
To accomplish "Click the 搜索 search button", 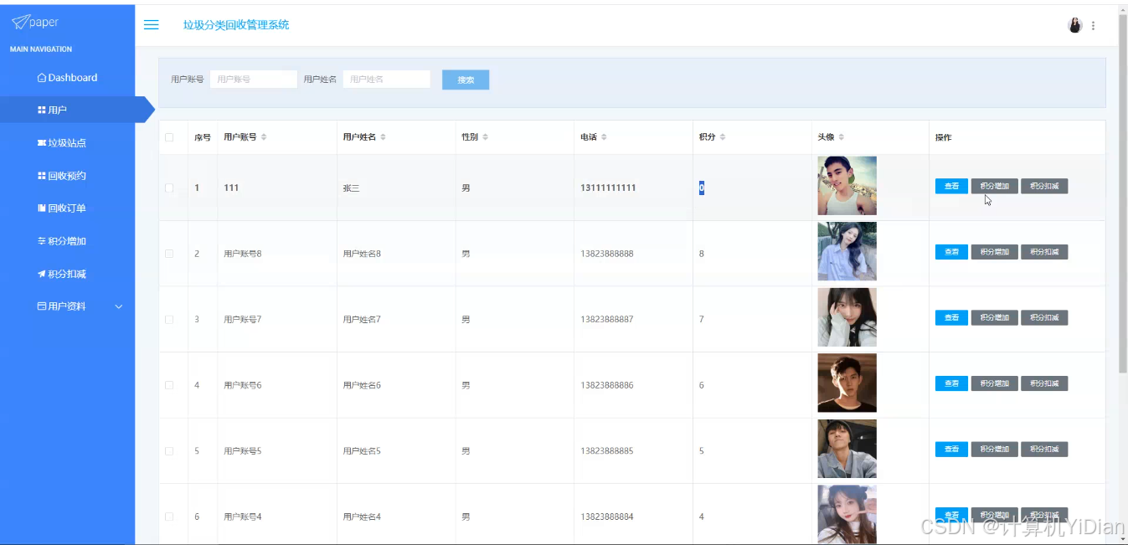I will pos(466,80).
